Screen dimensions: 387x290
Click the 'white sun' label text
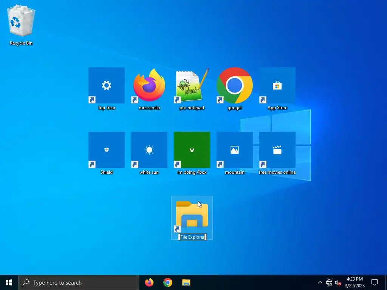[x=149, y=172]
